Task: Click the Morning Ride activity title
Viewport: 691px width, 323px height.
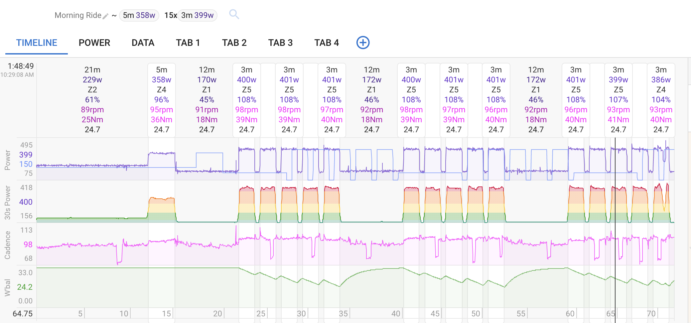Action: [78, 15]
